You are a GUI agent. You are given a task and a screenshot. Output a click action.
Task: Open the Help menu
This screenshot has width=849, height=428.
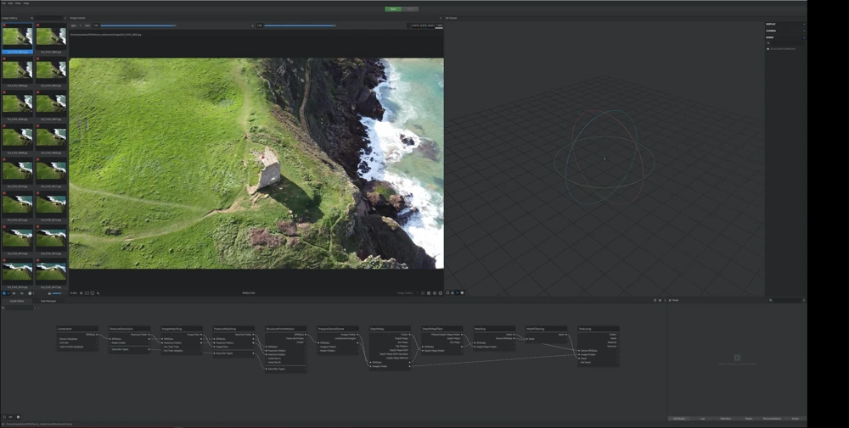pos(26,3)
